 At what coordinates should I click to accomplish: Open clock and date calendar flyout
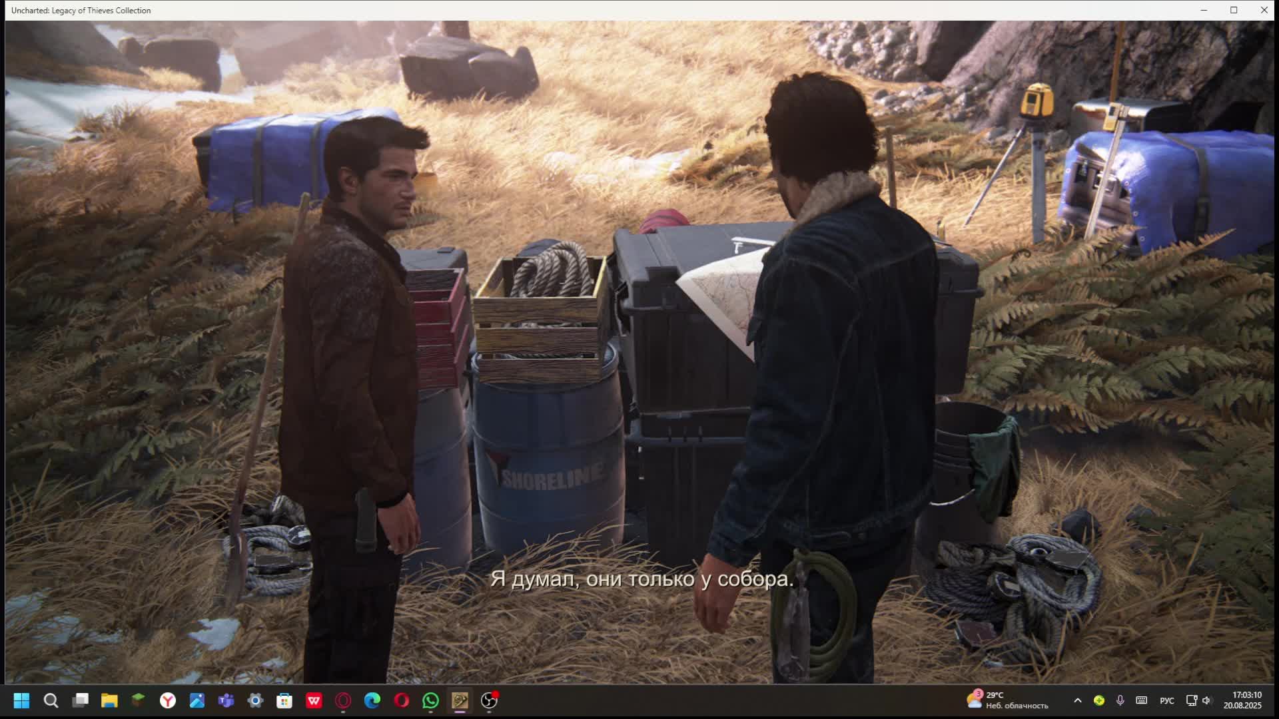1242,700
